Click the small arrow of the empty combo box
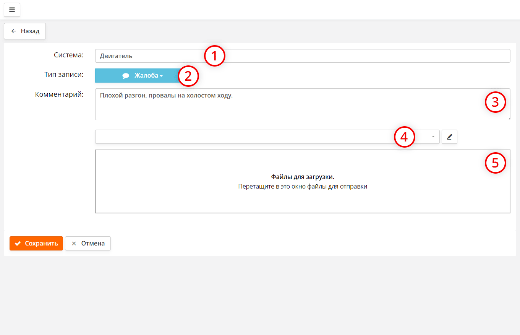The height and width of the screenshot is (335, 520). [433, 137]
